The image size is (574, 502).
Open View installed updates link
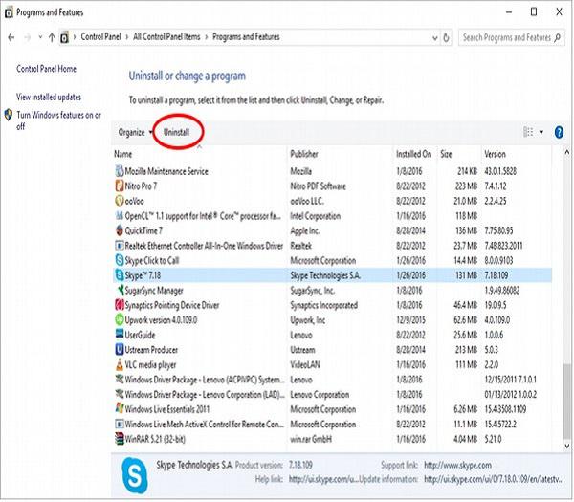coord(49,97)
